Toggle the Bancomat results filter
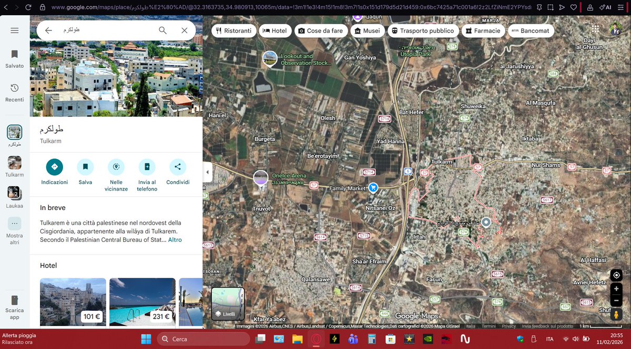This screenshot has width=631, height=349. point(531,30)
